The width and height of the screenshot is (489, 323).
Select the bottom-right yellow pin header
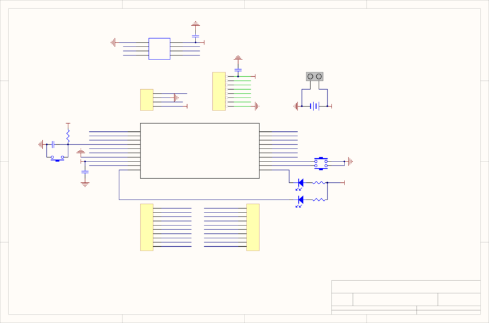253,227
